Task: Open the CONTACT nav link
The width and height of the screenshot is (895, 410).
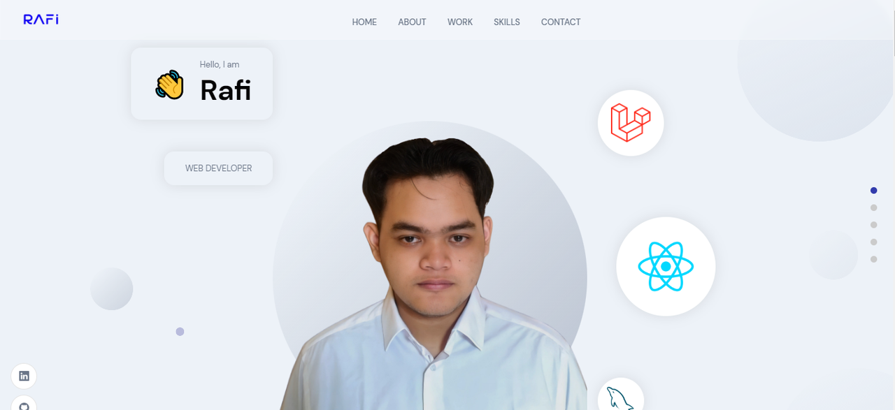Action: 561,22
